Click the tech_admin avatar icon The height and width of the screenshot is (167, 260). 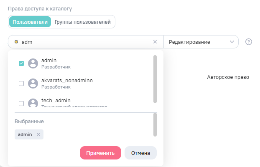33,103
